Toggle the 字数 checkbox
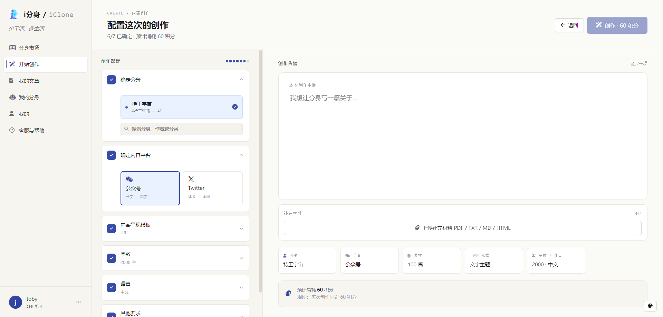The height and width of the screenshot is (317, 663). [x=111, y=258]
